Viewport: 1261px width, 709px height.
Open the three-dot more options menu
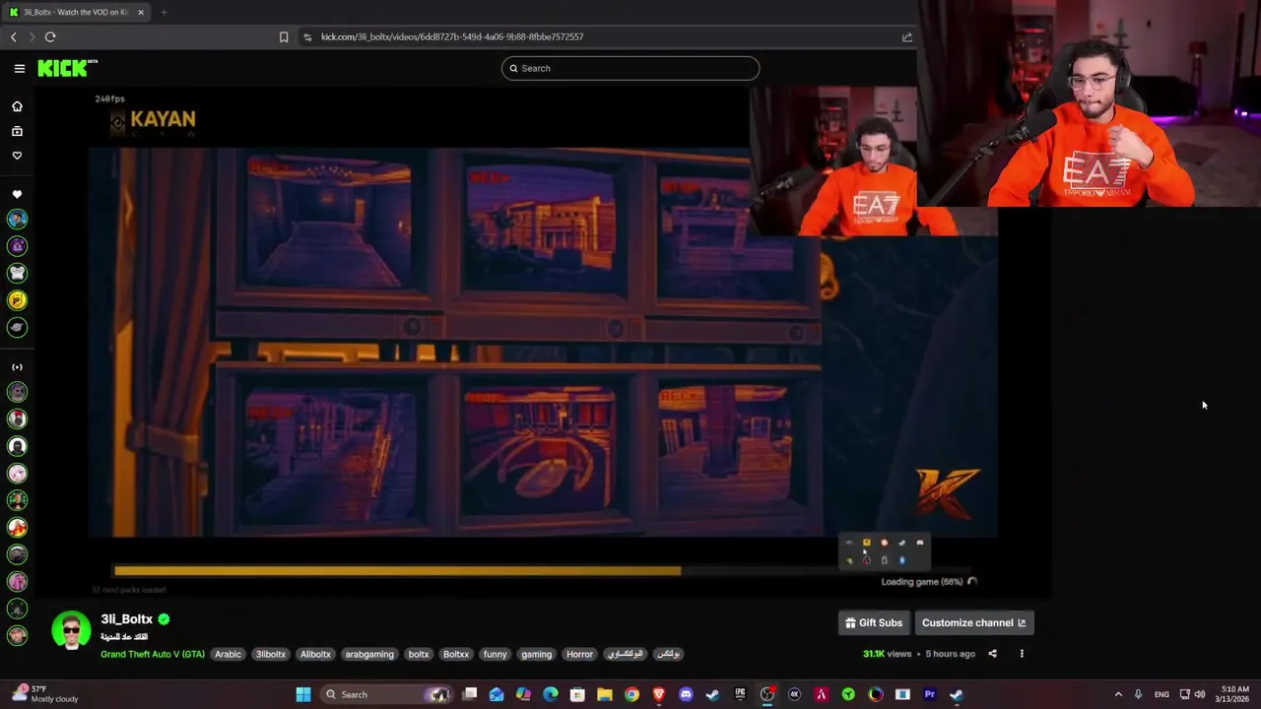(1022, 654)
